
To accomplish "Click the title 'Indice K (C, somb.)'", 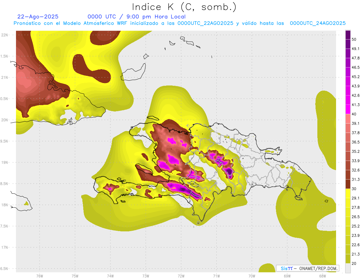I will point(184,7).
